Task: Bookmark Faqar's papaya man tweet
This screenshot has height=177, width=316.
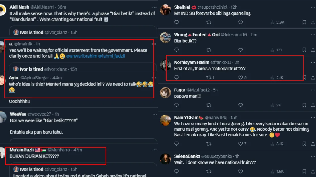Action: pos(304,105)
